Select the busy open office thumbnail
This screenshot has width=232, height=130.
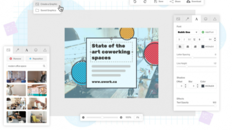[16, 104]
